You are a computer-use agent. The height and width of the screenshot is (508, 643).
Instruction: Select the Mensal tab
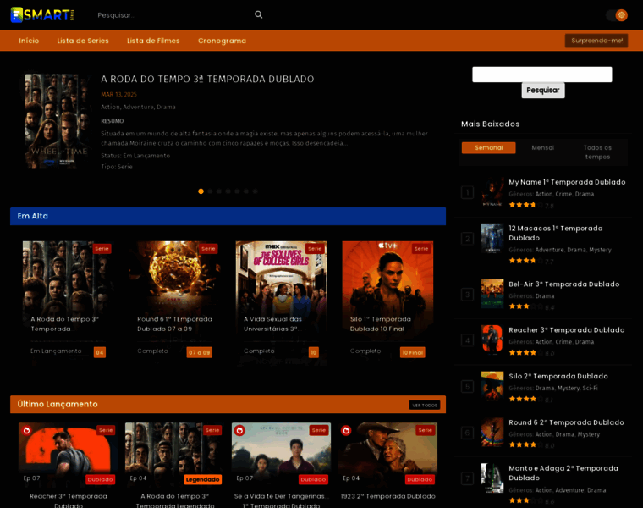tap(542, 147)
